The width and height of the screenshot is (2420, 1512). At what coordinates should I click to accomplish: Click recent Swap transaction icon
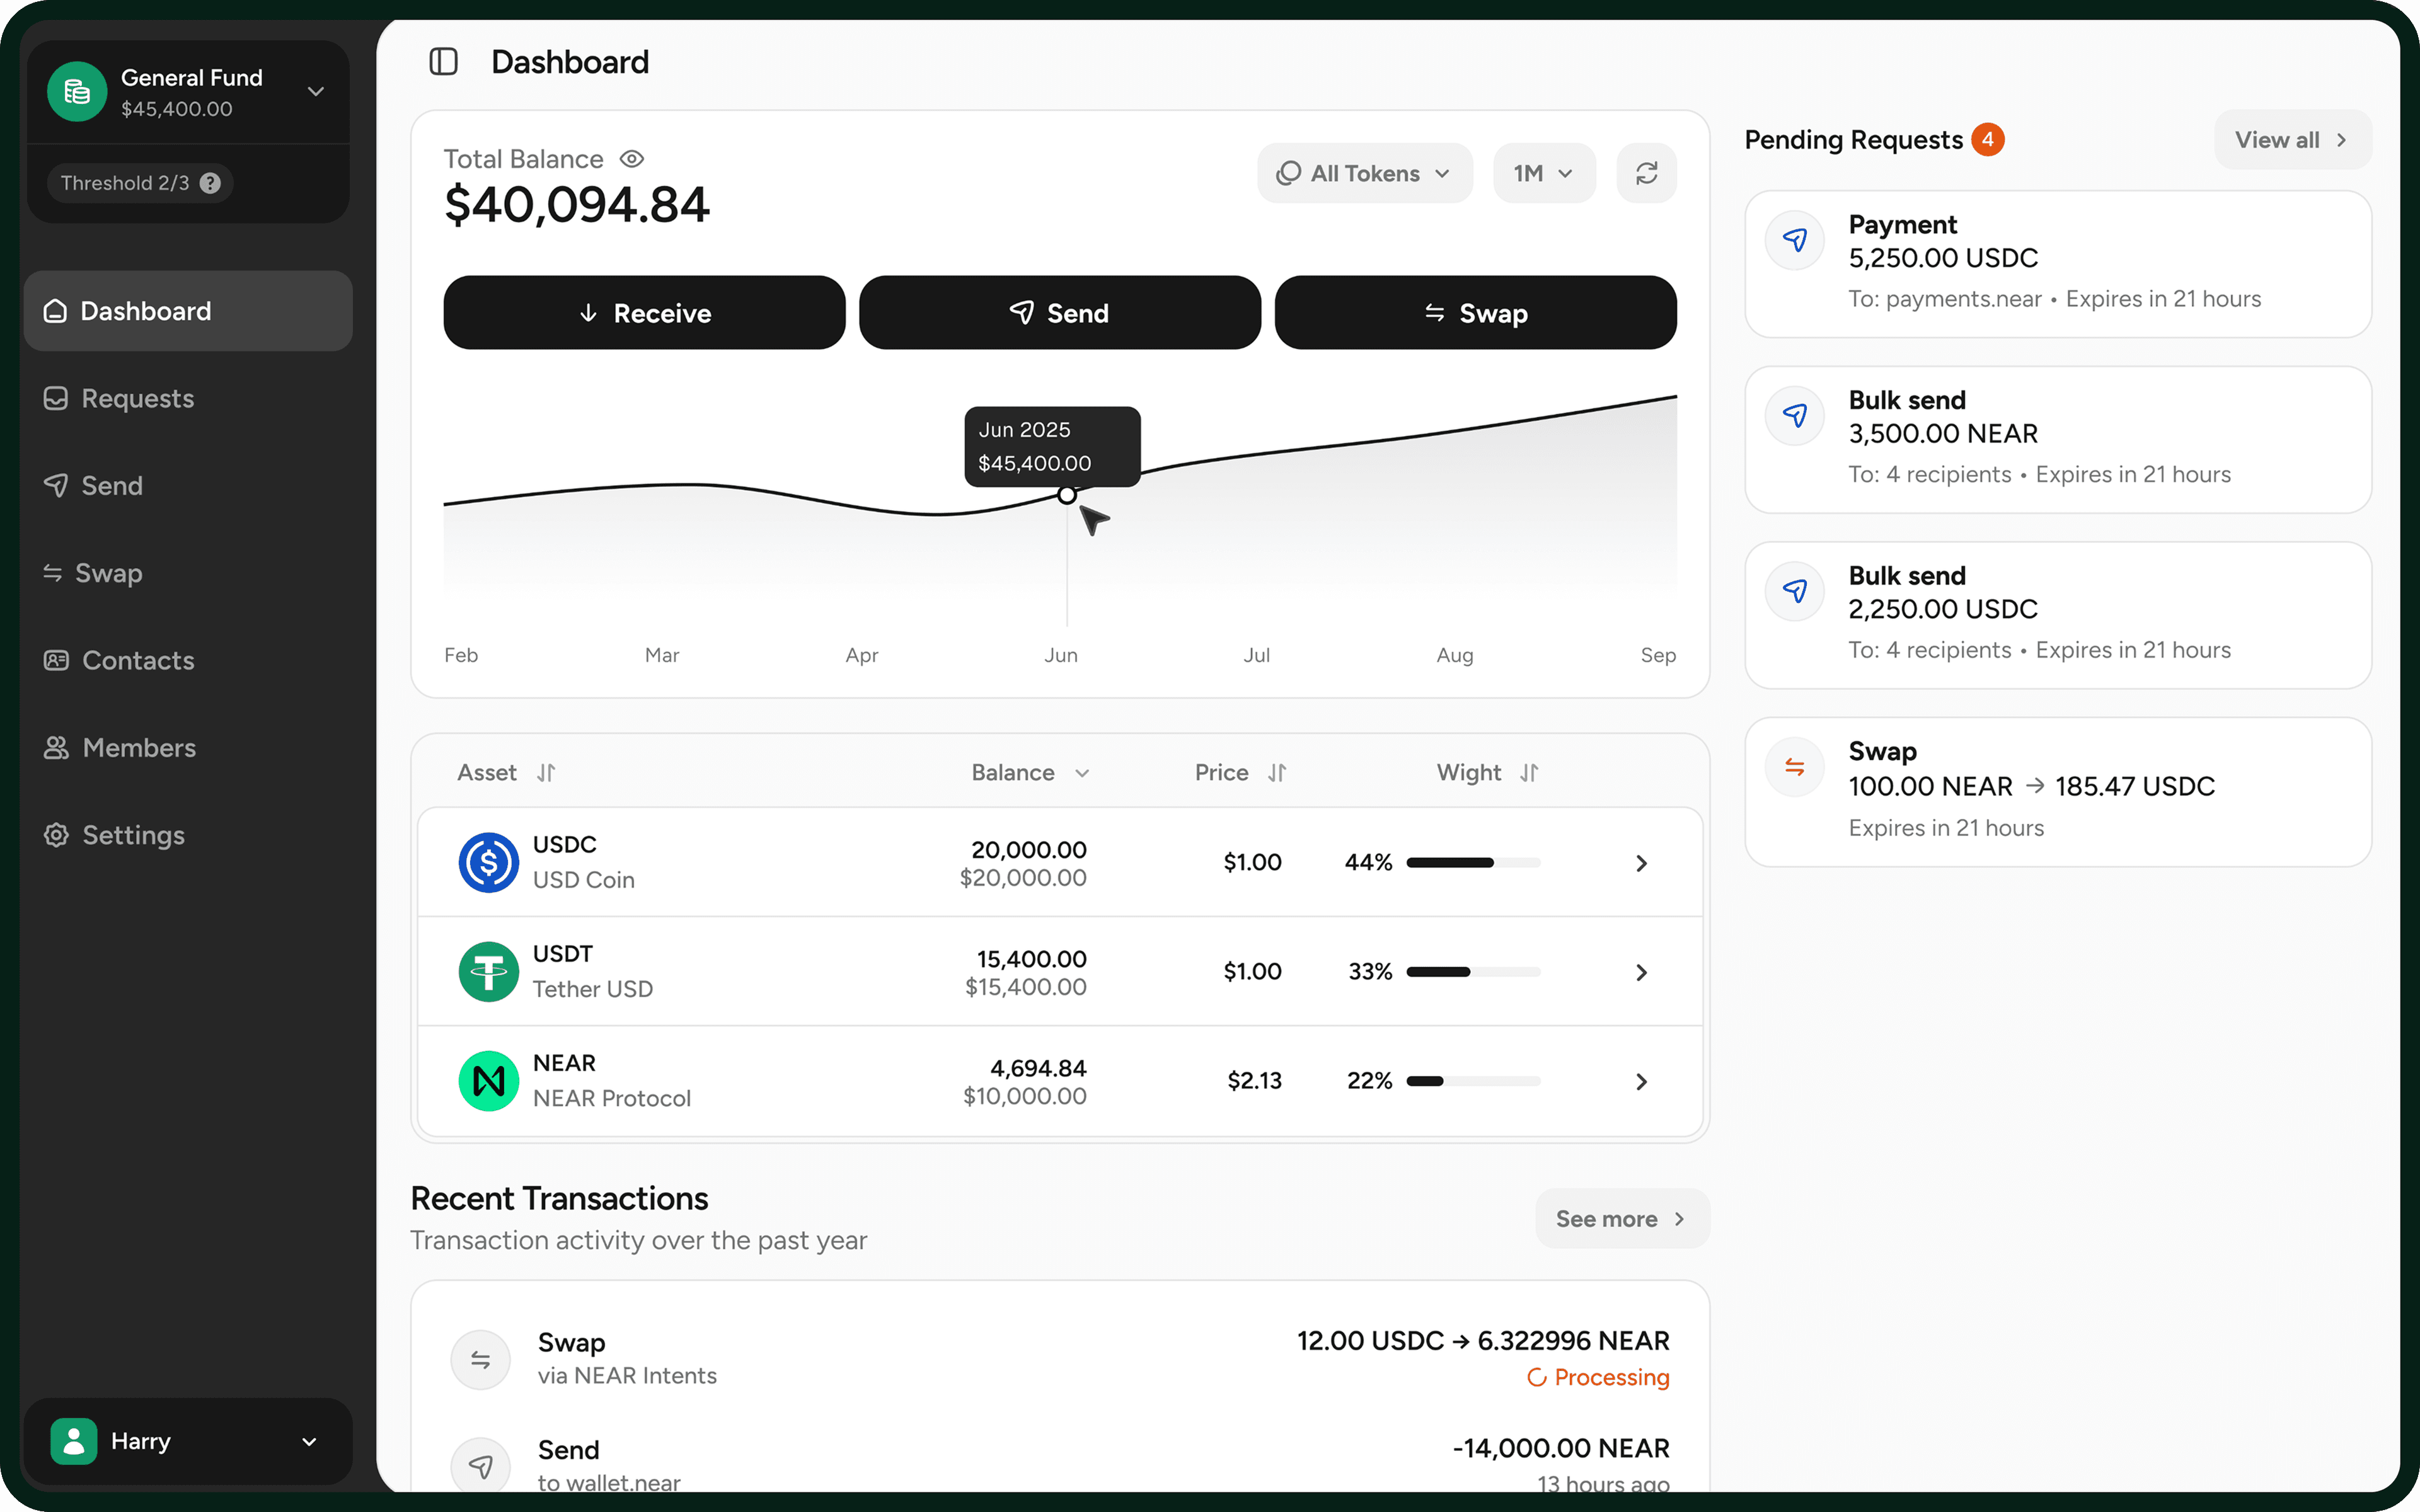click(x=481, y=1359)
